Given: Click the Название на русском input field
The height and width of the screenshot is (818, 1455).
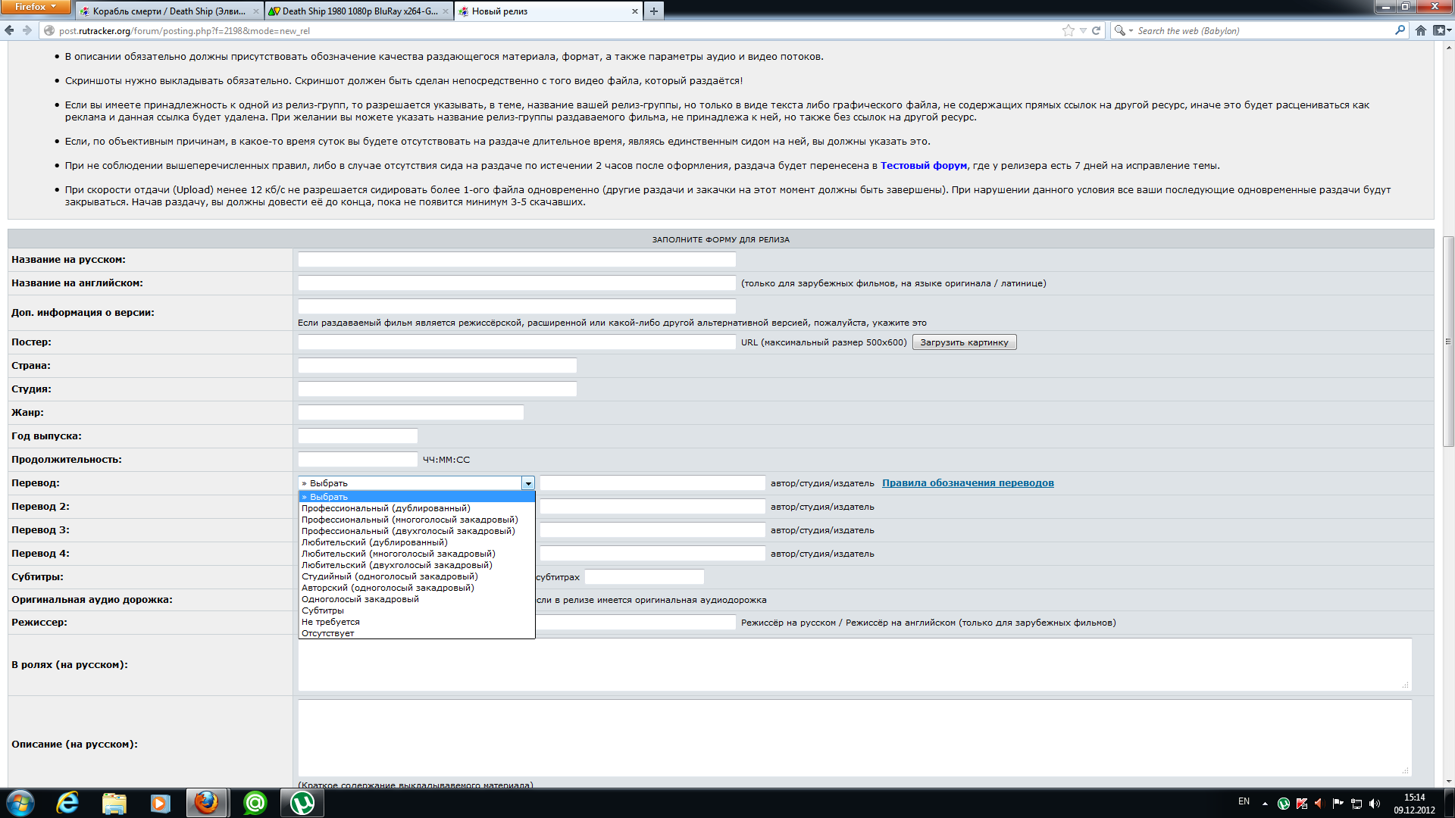Looking at the screenshot, I should pos(517,260).
